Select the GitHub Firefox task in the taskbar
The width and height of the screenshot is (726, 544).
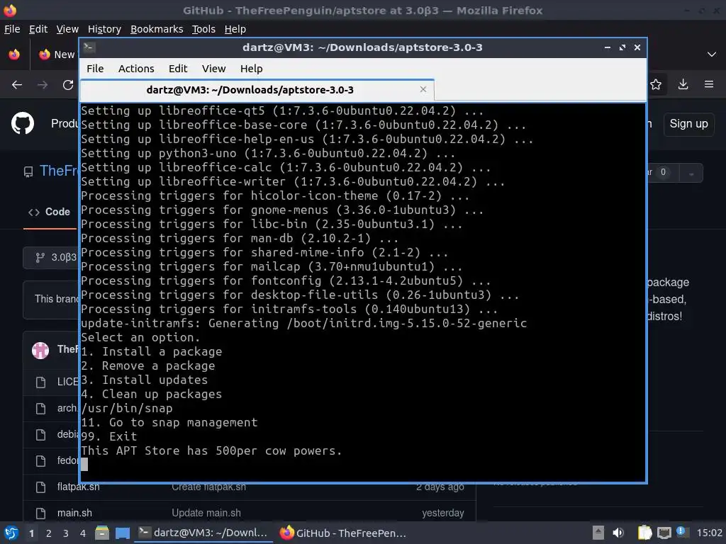click(x=342, y=533)
